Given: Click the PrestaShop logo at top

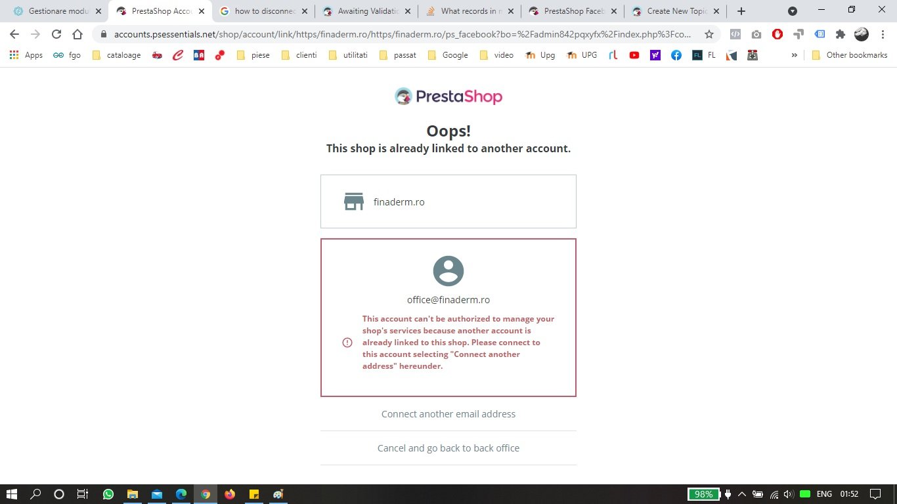Looking at the screenshot, I should pos(448,96).
